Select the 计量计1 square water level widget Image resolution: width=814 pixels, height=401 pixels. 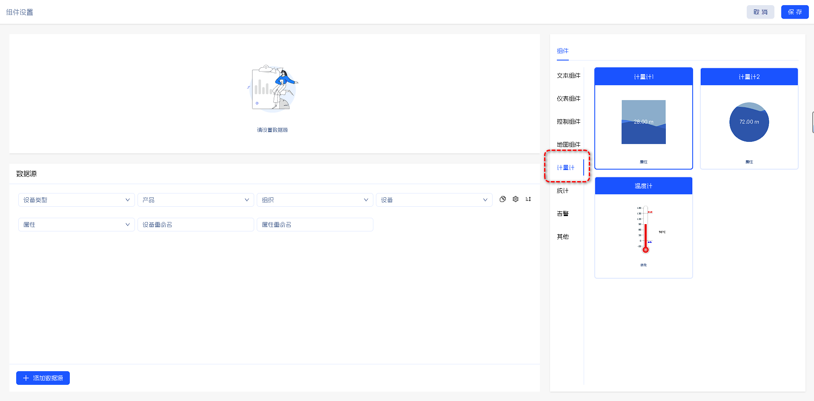[x=643, y=122]
